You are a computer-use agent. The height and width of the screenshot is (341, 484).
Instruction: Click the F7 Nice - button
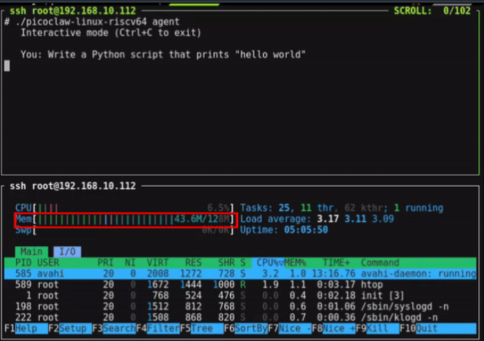[x=290, y=328]
